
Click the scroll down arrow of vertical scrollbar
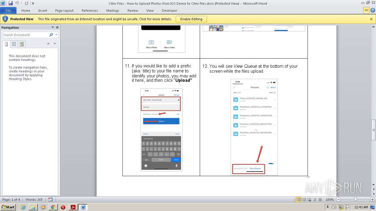pyautogui.click(x=374, y=185)
